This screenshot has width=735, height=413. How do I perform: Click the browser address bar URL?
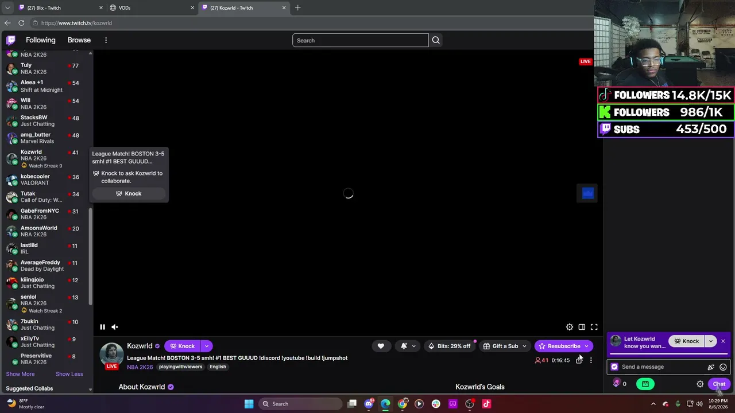76,23
